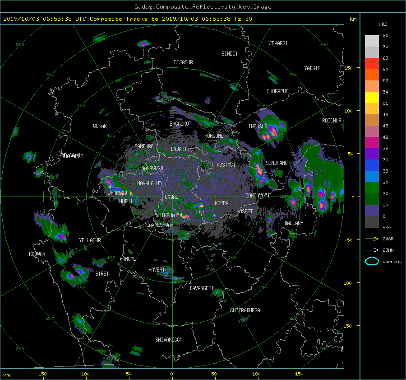Click the SHIVAMOGGA city label
This screenshot has height=380, width=406.
[169, 339]
